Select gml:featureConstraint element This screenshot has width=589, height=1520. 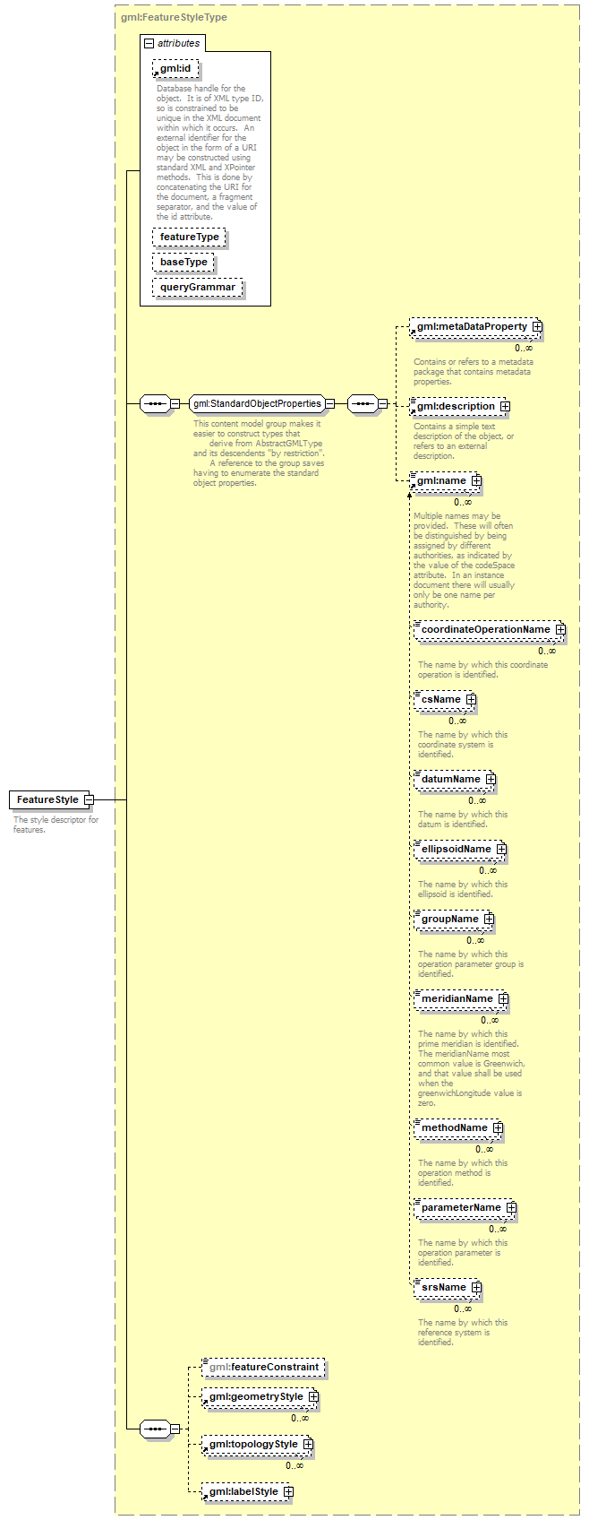point(263,1368)
